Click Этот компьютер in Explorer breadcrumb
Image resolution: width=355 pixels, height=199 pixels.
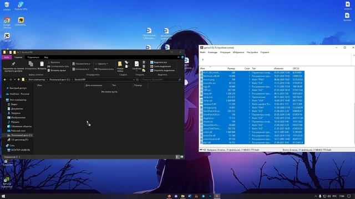tap(37, 80)
